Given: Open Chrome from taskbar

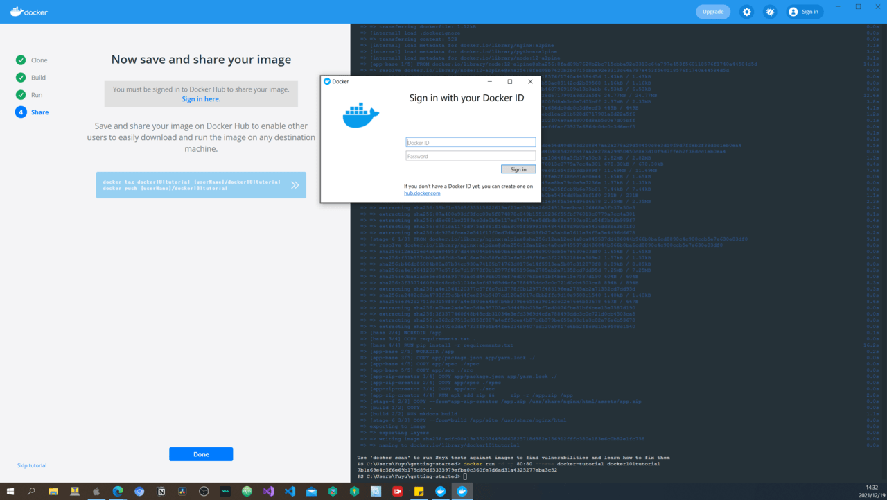Looking at the screenshot, I should (x=139, y=491).
